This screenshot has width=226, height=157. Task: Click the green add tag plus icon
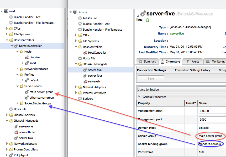click(148, 20)
